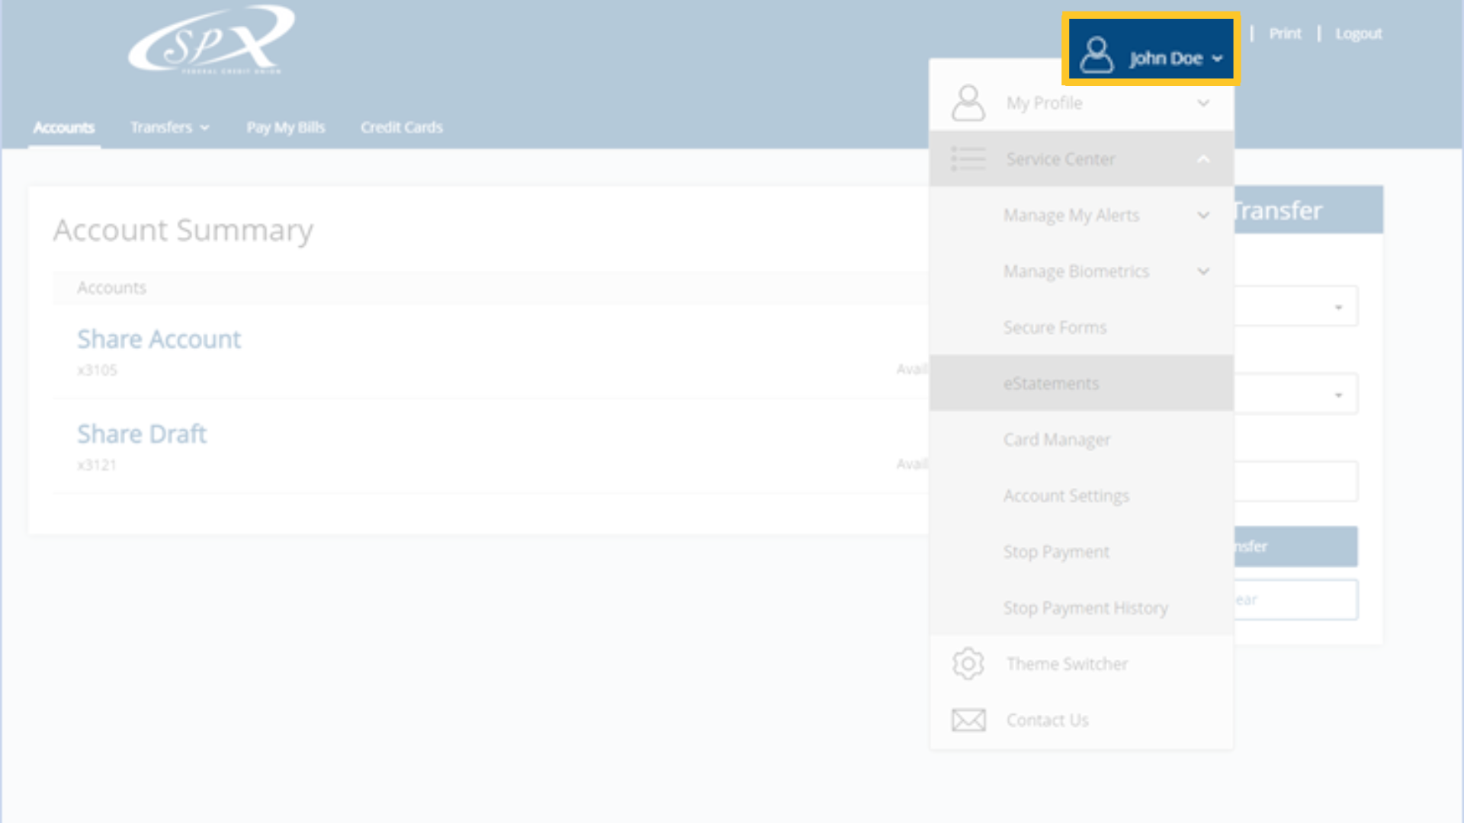Open the Share Account link
Image resolution: width=1464 pixels, height=823 pixels.
pyautogui.click(x=159, y=339)
